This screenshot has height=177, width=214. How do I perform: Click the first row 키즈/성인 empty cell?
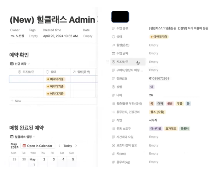(x=27, y=79)
